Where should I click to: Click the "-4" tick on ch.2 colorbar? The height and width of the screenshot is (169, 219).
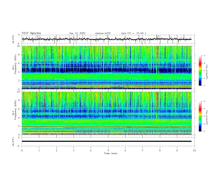click(x=204, y=109)
